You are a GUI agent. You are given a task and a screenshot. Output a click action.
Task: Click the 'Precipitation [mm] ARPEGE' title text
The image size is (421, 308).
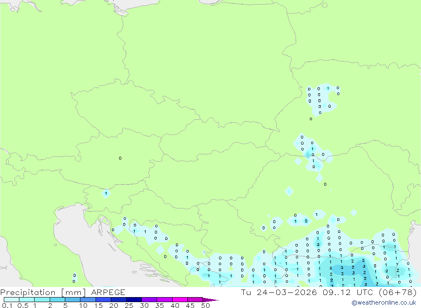coord(63,292)
